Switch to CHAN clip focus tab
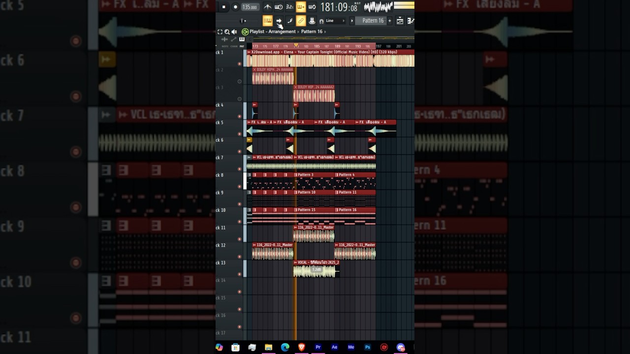Image resolution: width=630 pixels, height=354 pixels. pyautogui.click(x=234, y=46)
